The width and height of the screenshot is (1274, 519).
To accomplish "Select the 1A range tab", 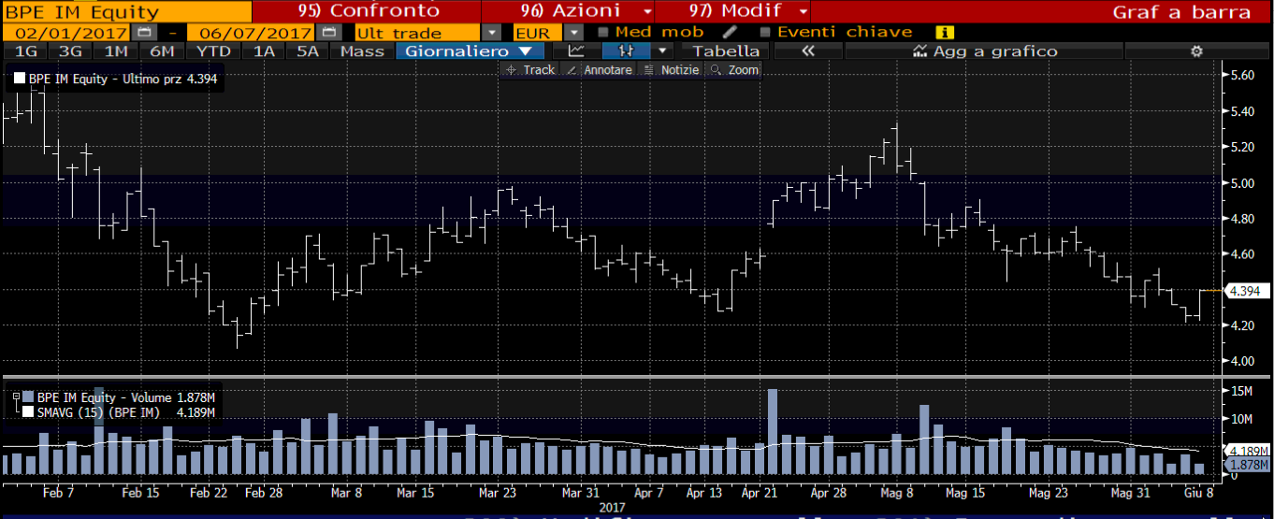I will click(x=265, y=51).
